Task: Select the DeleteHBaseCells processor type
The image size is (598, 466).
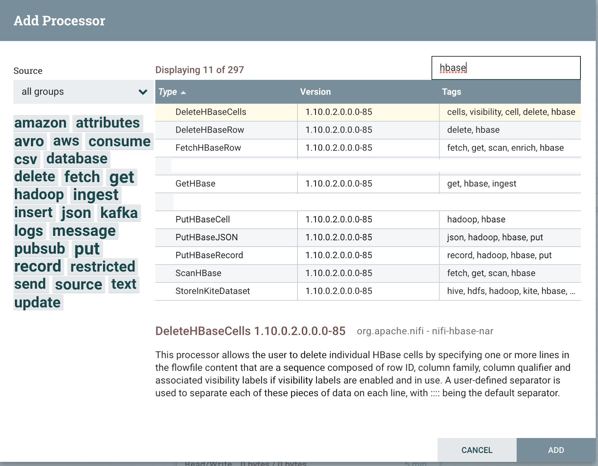Action: 211,112
